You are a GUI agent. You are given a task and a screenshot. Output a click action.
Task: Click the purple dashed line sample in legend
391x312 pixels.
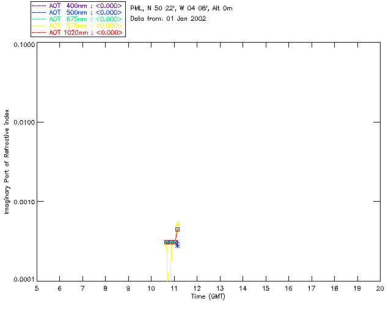(39, 5)
